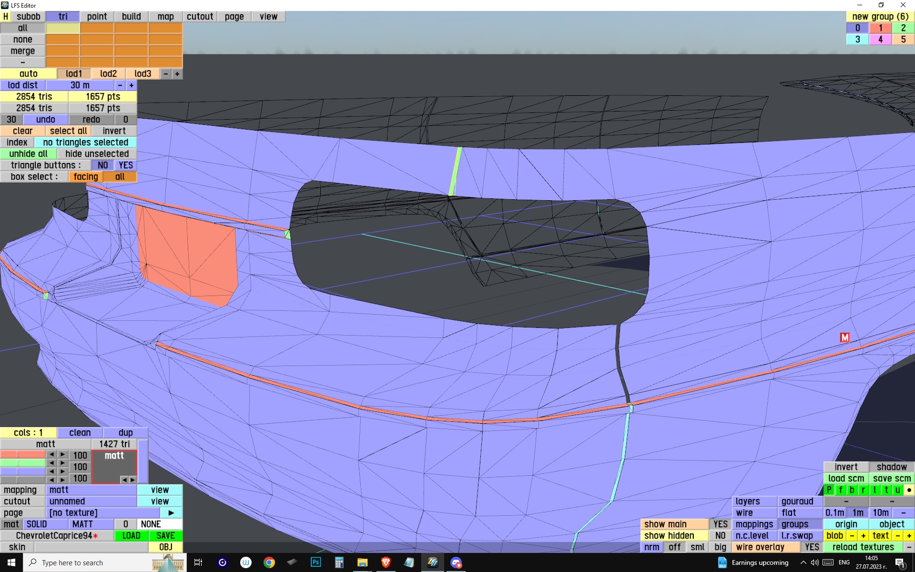Expand page texture arrow button
Screen dimensions: 915x572
click(171, 513)
